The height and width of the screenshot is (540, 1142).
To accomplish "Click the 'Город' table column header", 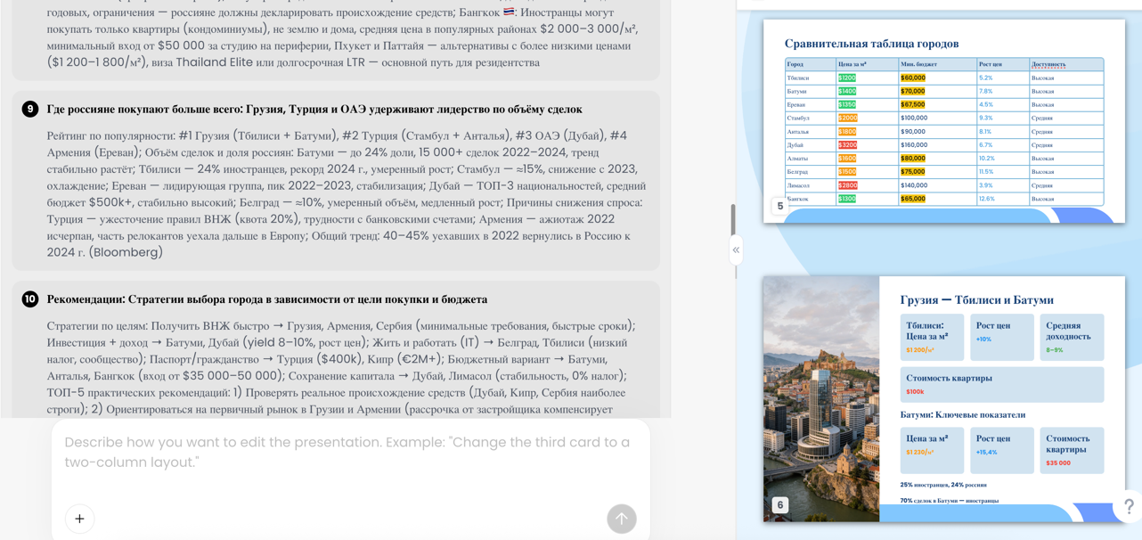I will 810,64.
